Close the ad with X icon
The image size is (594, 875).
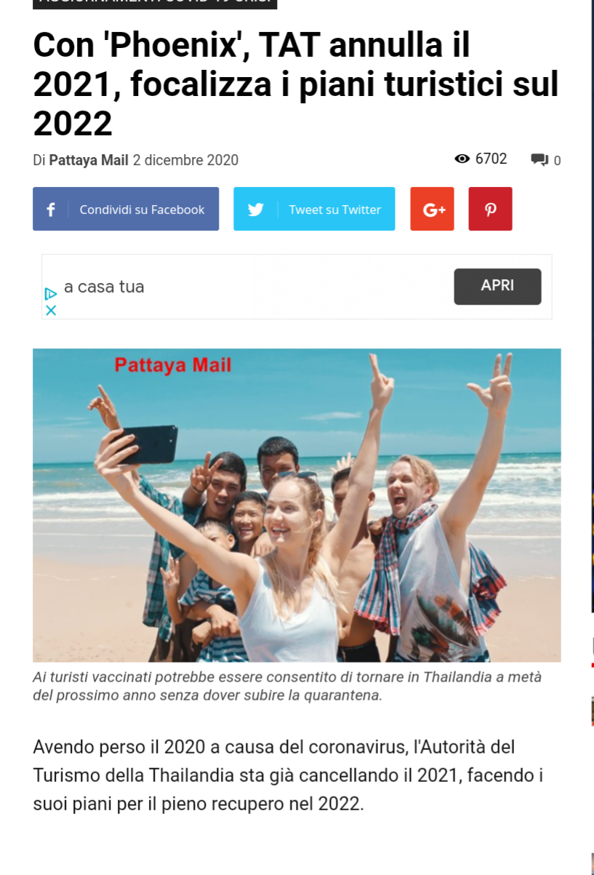(x=51, y=310)
